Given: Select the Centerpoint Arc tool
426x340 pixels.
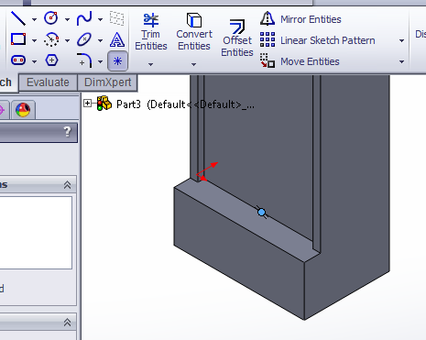Looking at the screenshot, I should [x=51, y=39].
